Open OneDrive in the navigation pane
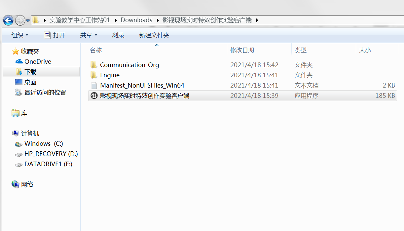This screenshot has width=404, height=231. click(x=37, y=61)
